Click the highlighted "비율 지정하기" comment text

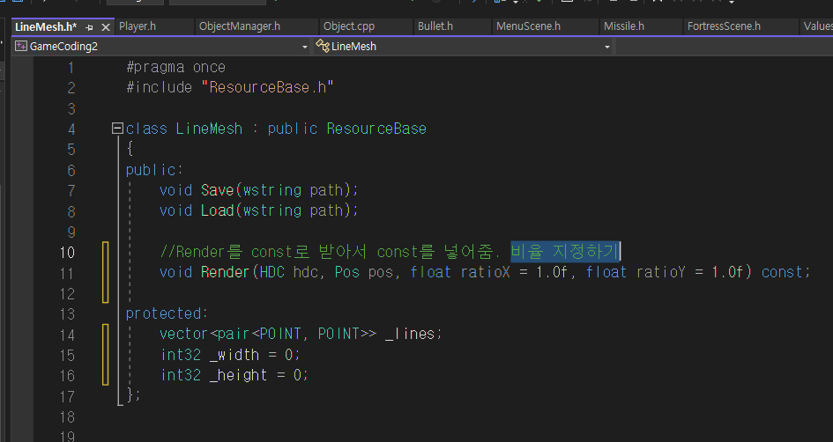565,251
